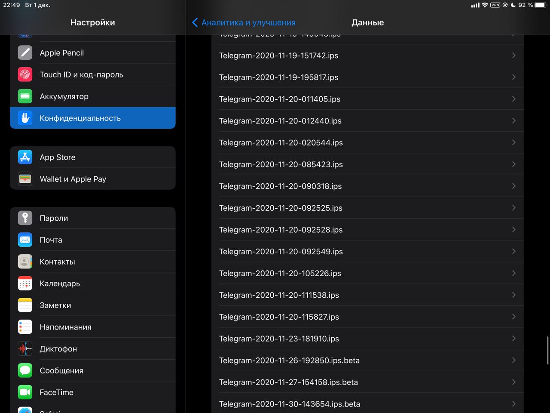
Task: Tap the Mail envelope icon
Action: [x=25, y=240]
